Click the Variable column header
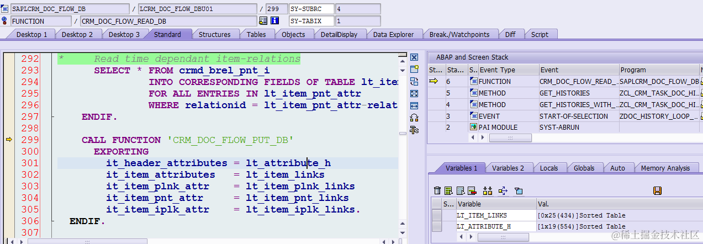The width and height of the screenshot is (703, 244). pyautogui.click(x=496, y=204)
